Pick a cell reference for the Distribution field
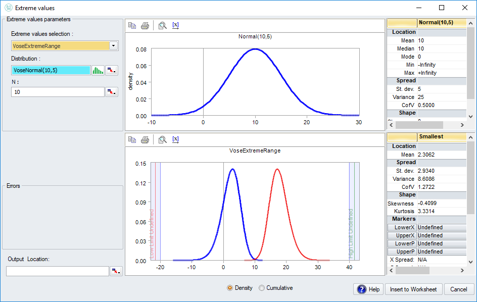 pos(112,70)
